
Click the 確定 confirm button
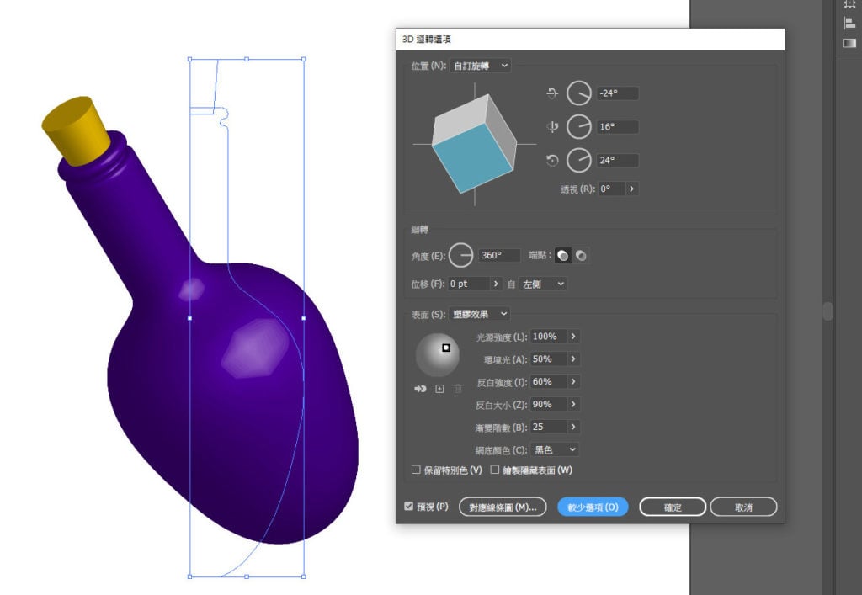[673, 507]
